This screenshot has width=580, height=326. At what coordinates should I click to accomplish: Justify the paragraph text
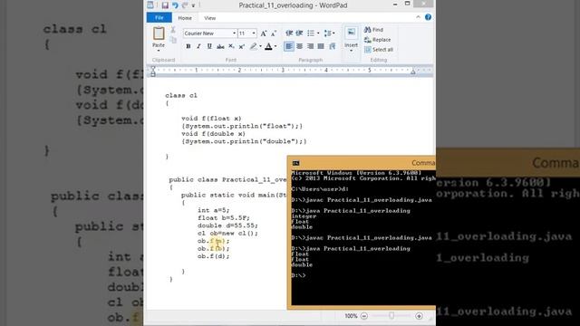click(321, 46)
